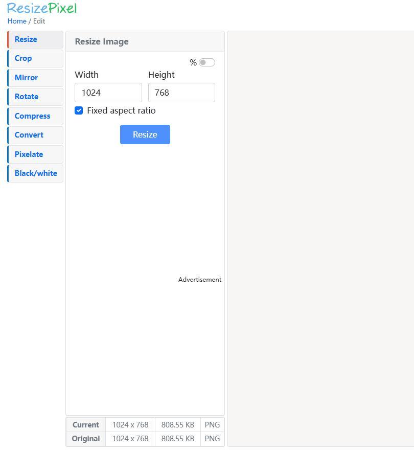Click the Current dimensions cell
The image size is (414, 475).
click(130, 425)
